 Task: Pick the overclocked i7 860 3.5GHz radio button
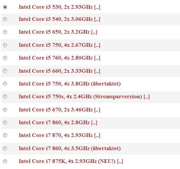(5, 148)
